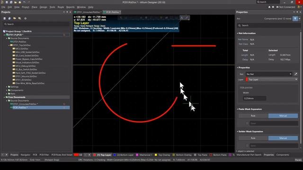The height and width of the screenshot is (170, 303).
Task: Open dropdown arrow next to filter button
Action: 300,18
